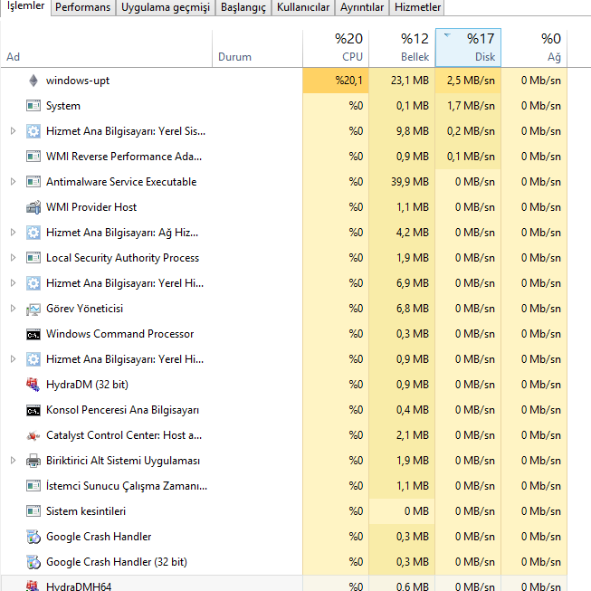591x591 pixels.
Task: Click the Google Crash Handler icon
Action: click(x=33, y=537)
